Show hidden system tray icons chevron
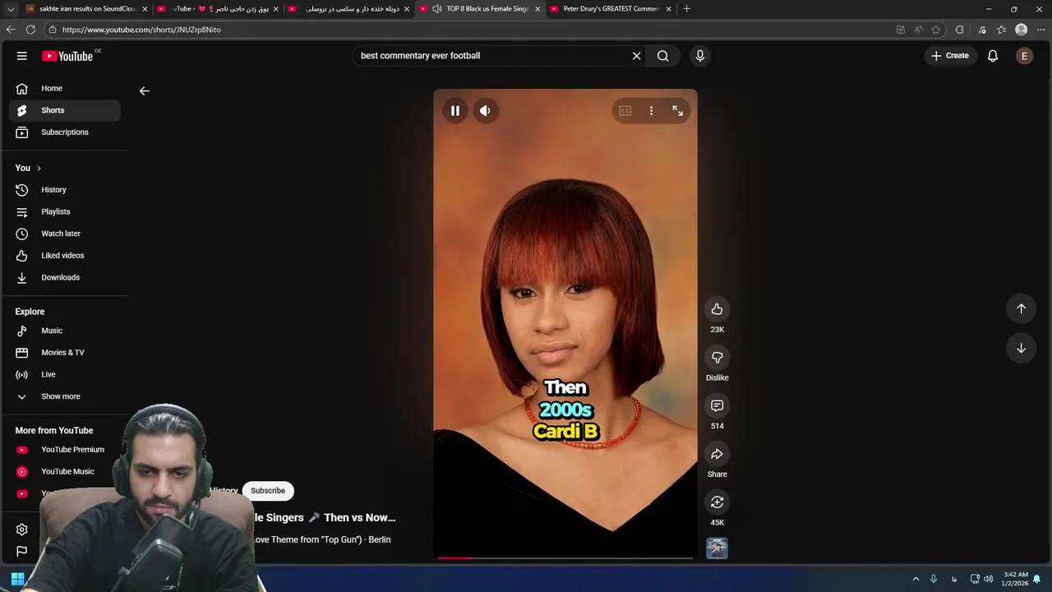This screenshot has height=592, width=1052. coord(916,579)
